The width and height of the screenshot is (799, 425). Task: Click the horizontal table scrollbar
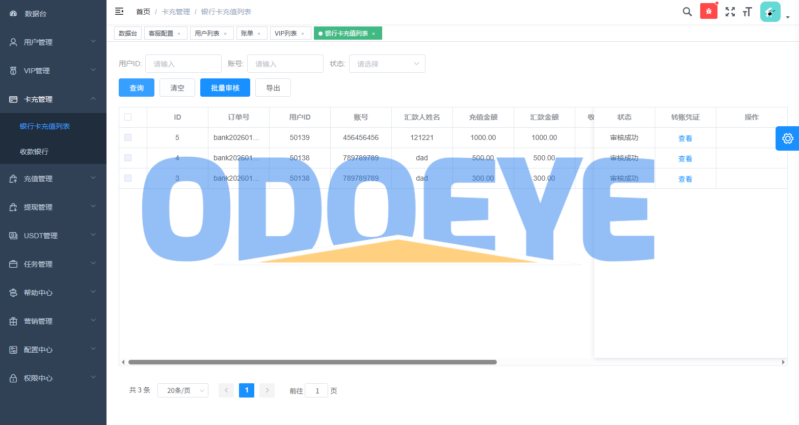coord(312,362)
